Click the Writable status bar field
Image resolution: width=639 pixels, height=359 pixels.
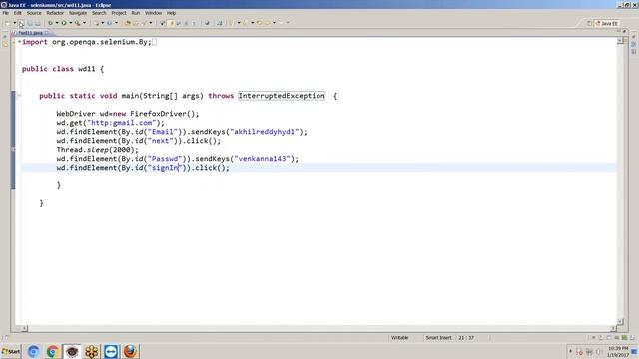tap(399, 338)
